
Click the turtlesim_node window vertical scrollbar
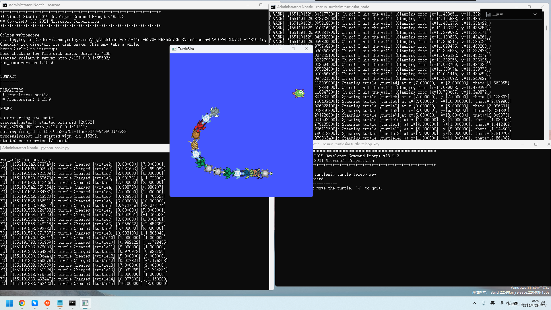(546, 28)
